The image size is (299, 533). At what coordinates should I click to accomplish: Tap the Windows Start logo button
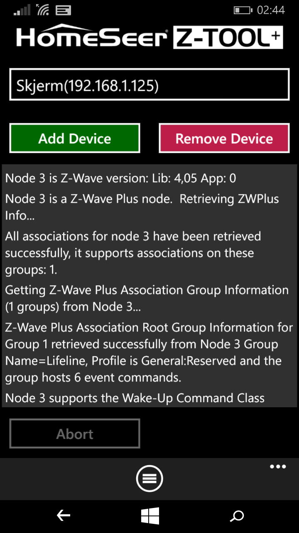click(150, 516)
